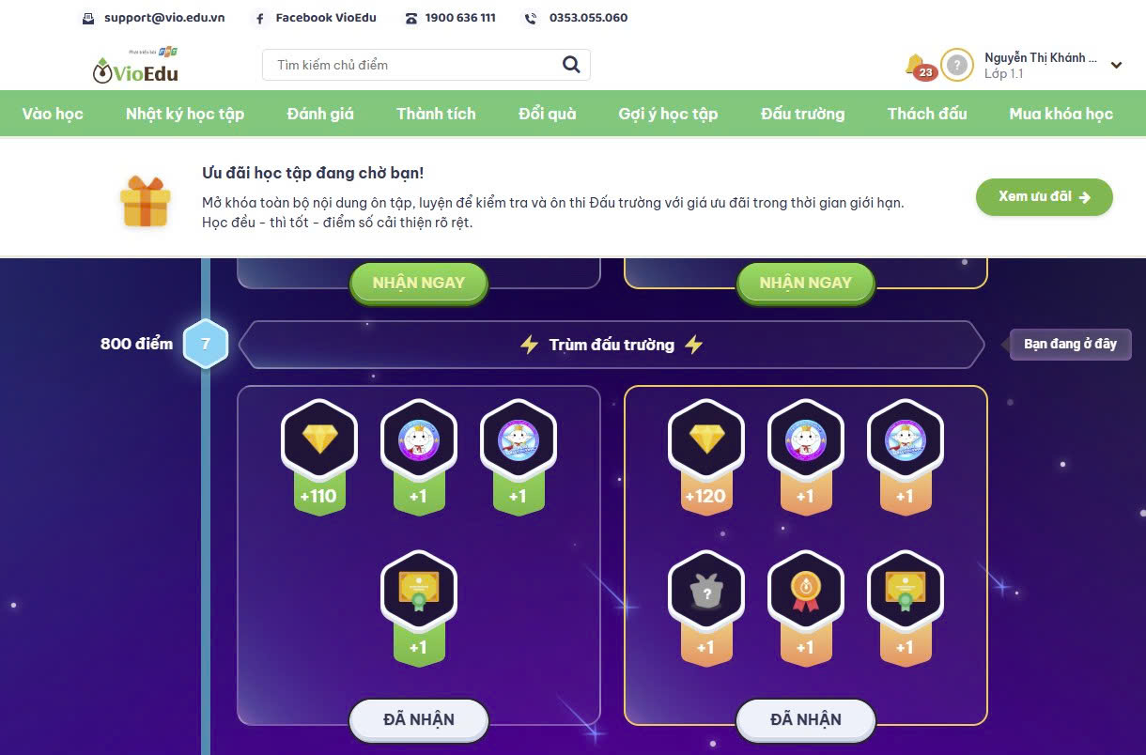Click the VioEdu logo
Viewport: 1146px width, 755px height.
pos(135,66)
